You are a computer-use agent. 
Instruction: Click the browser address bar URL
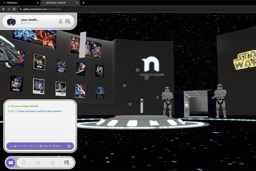(41, 9)
